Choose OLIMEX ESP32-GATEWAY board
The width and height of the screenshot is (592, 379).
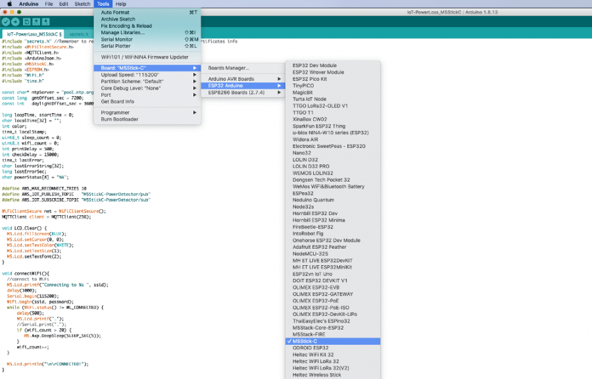333,294
